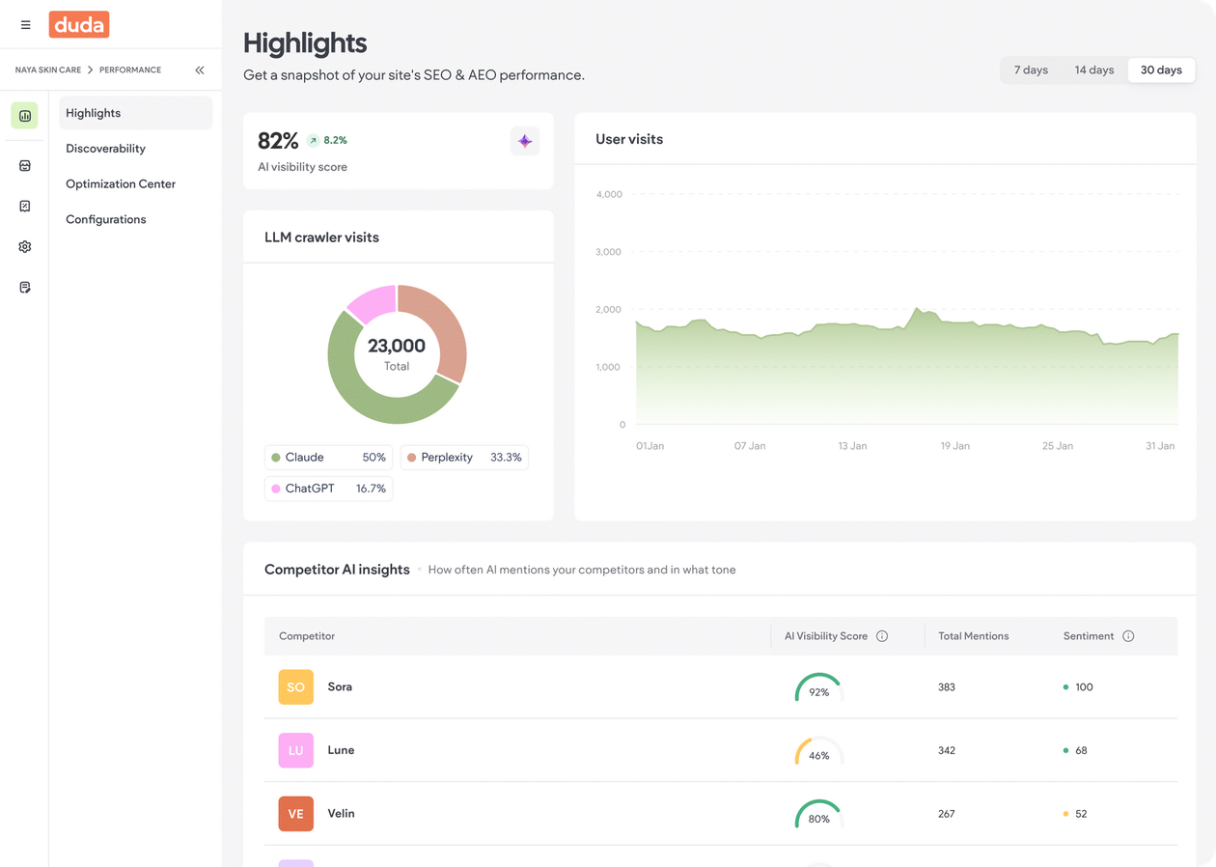Click the Duda logo
The image size is (1216, 867).
click(x=79, y=25)
